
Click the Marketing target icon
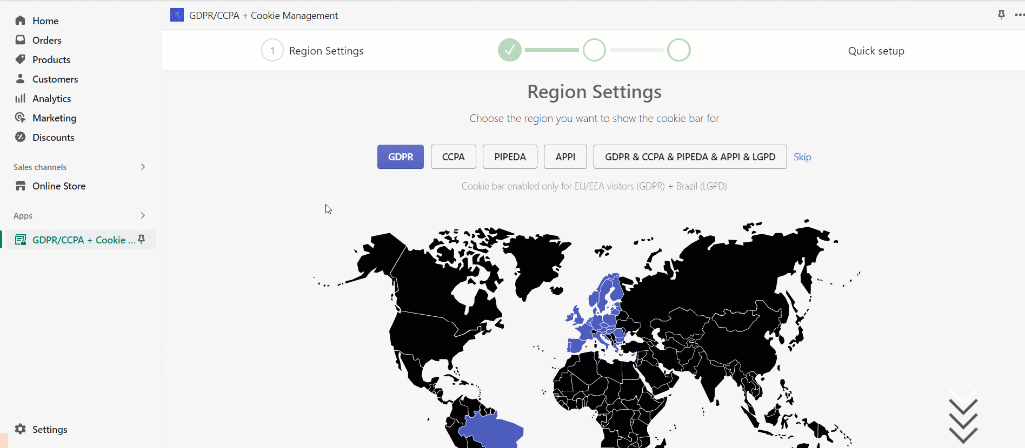(x=21, y=118)
